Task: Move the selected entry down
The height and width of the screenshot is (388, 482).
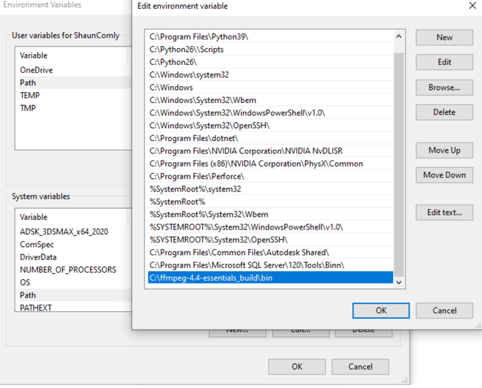Action: pos(444,175)
